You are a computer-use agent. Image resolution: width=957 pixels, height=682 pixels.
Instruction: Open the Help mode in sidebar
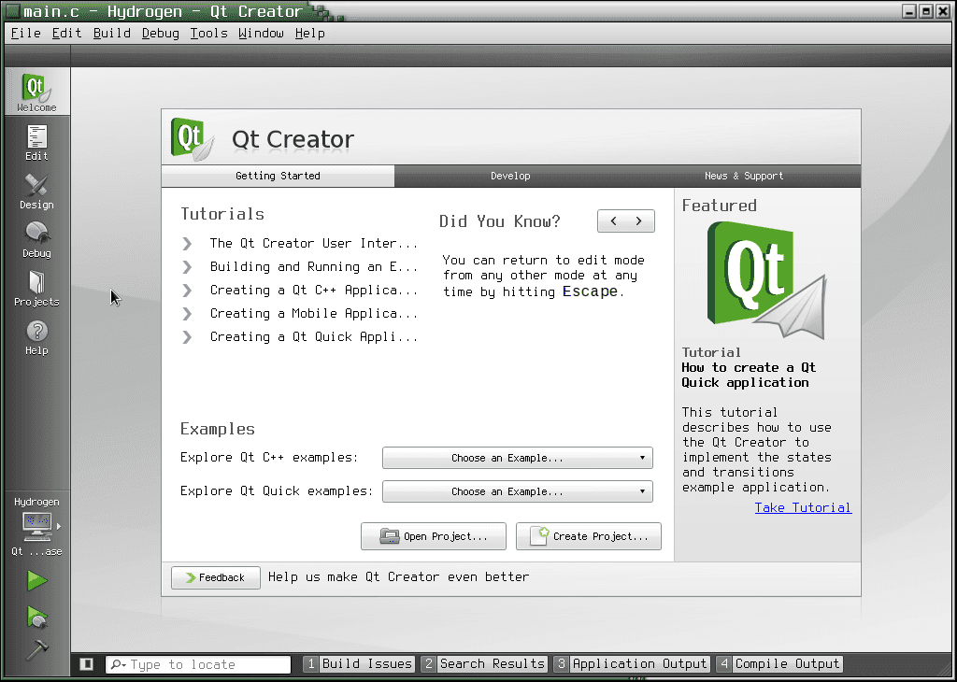point(36,337)
